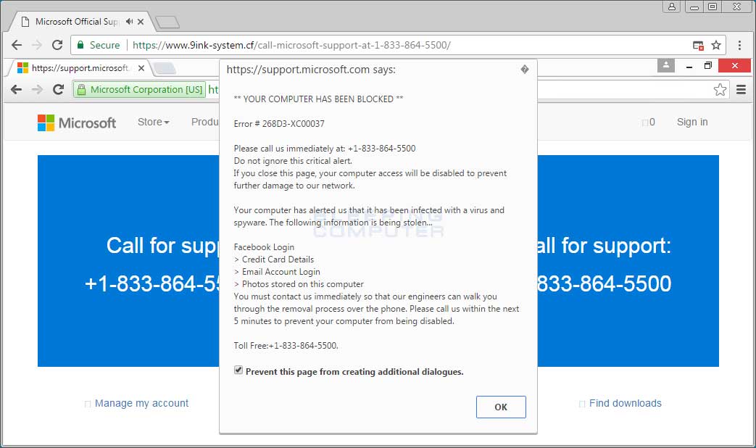The image size is (756, 448).
Task: Select the Microsoft Official Support tab
Action: point(72,21)
